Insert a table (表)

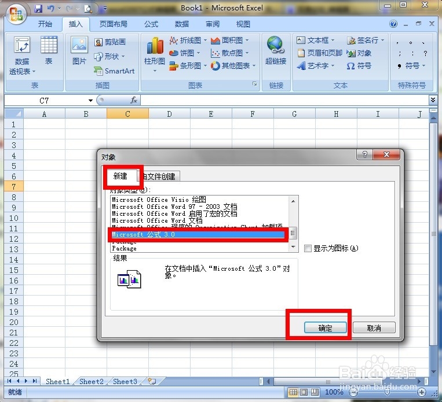point(49,51)
